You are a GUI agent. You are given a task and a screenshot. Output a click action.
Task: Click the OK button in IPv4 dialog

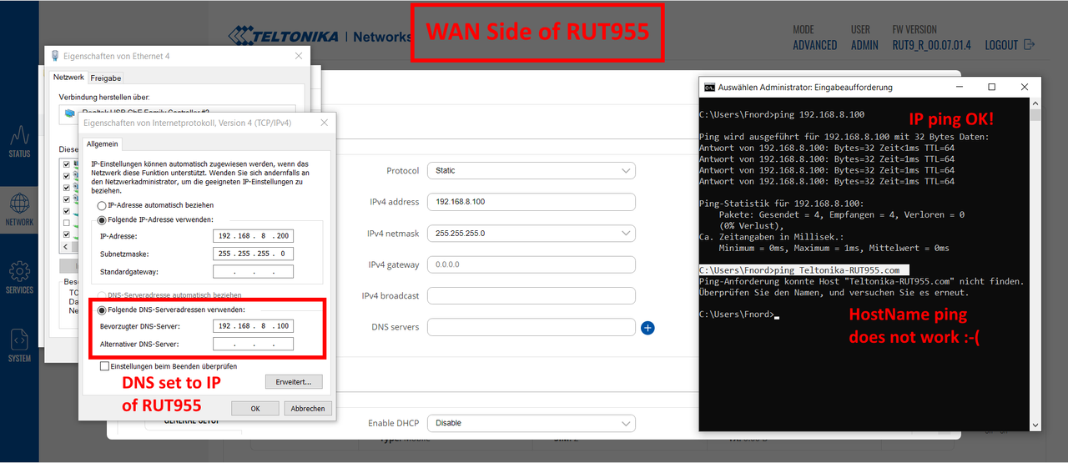(255, 408)
